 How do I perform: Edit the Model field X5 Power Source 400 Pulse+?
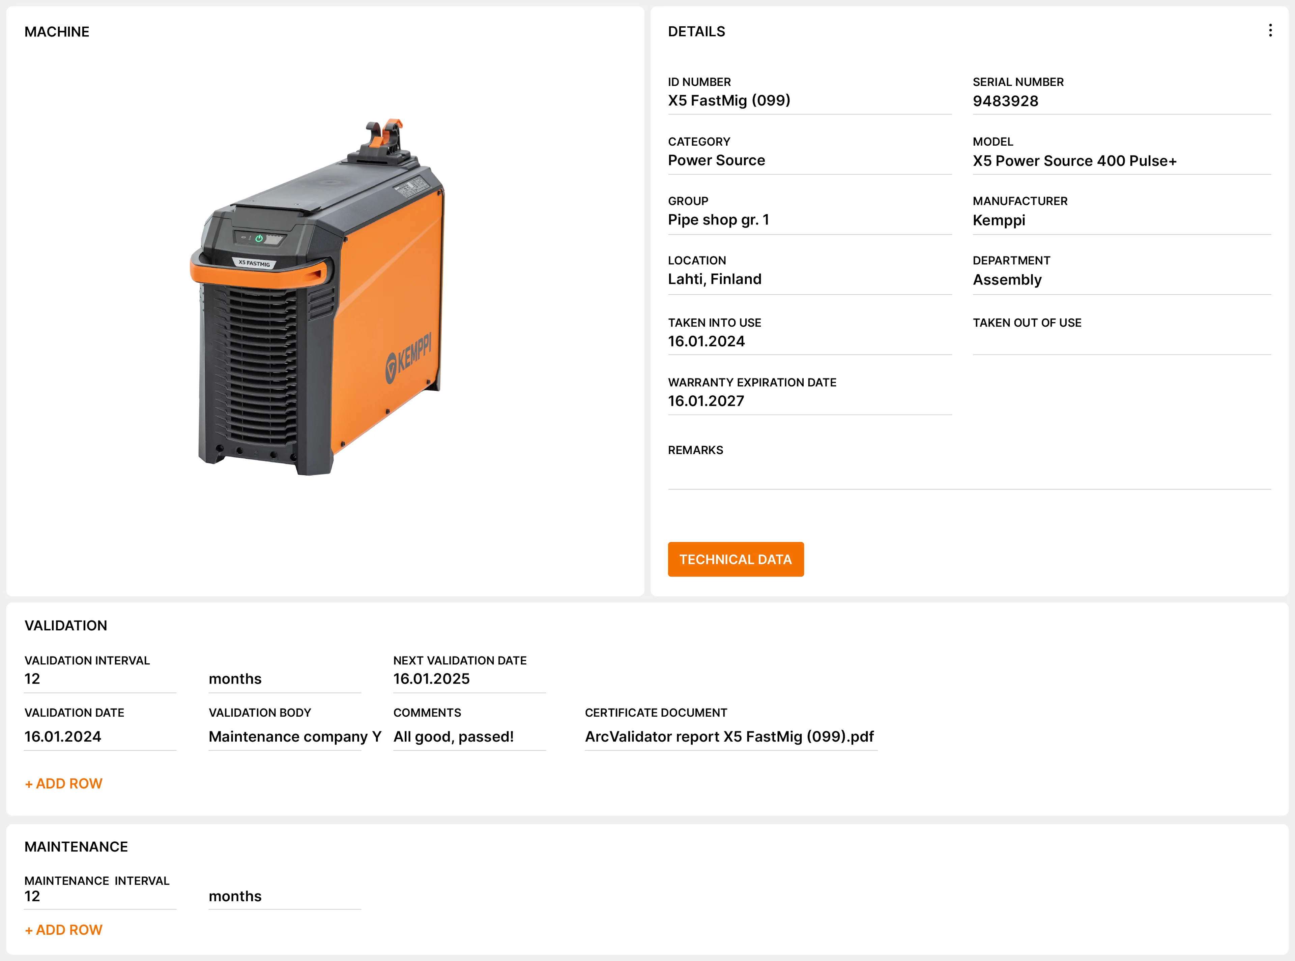point(1122,161)
